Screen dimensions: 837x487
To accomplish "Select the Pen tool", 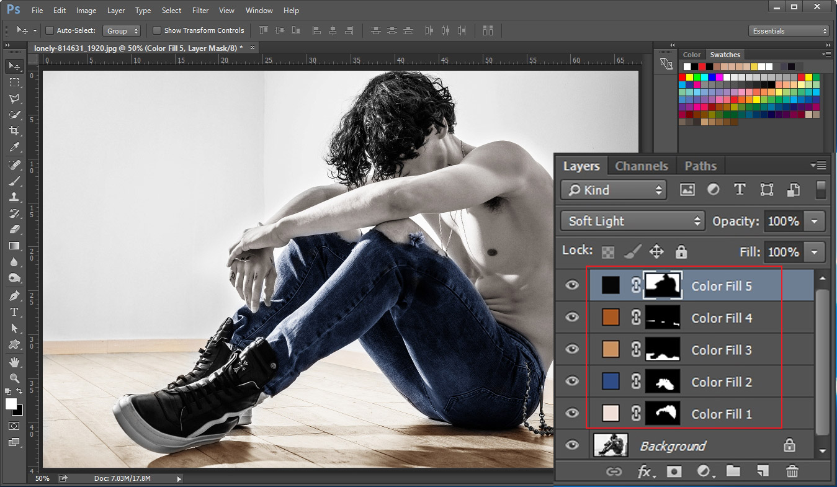I will click(x=14, y=296).
